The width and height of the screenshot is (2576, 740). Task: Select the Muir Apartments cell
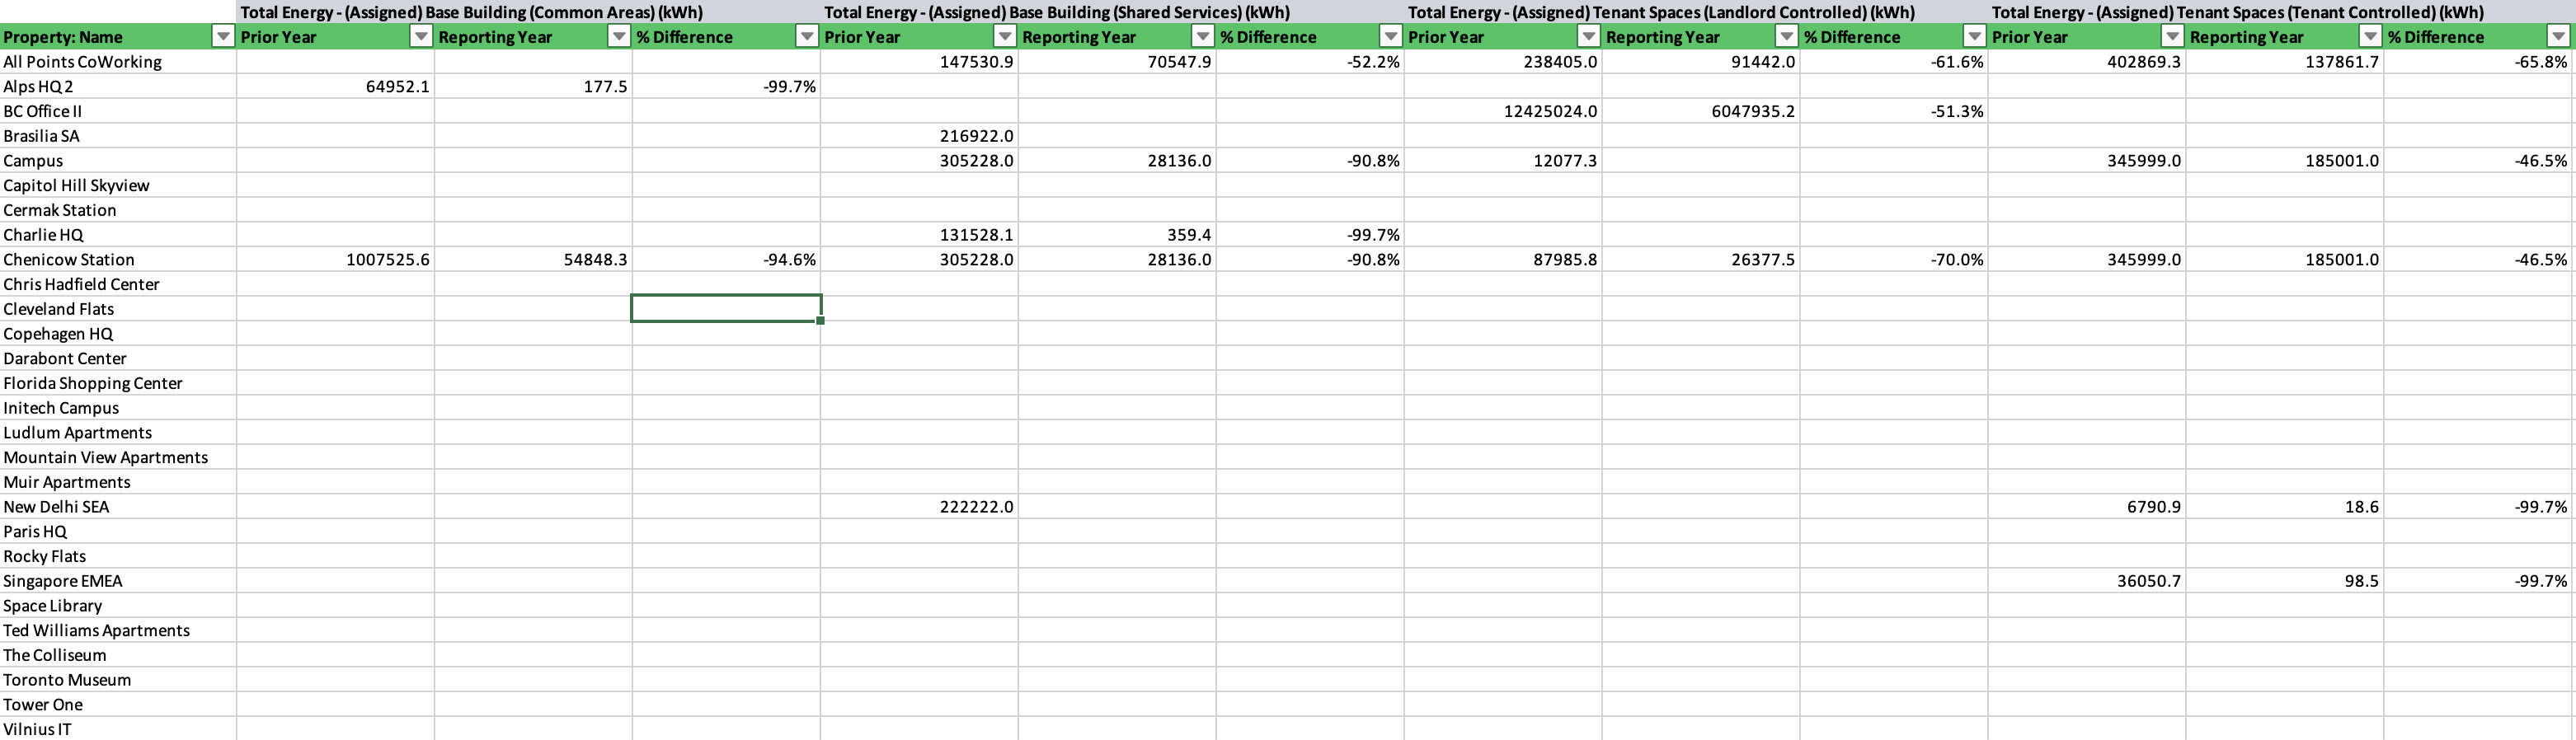tap(118, 482)
